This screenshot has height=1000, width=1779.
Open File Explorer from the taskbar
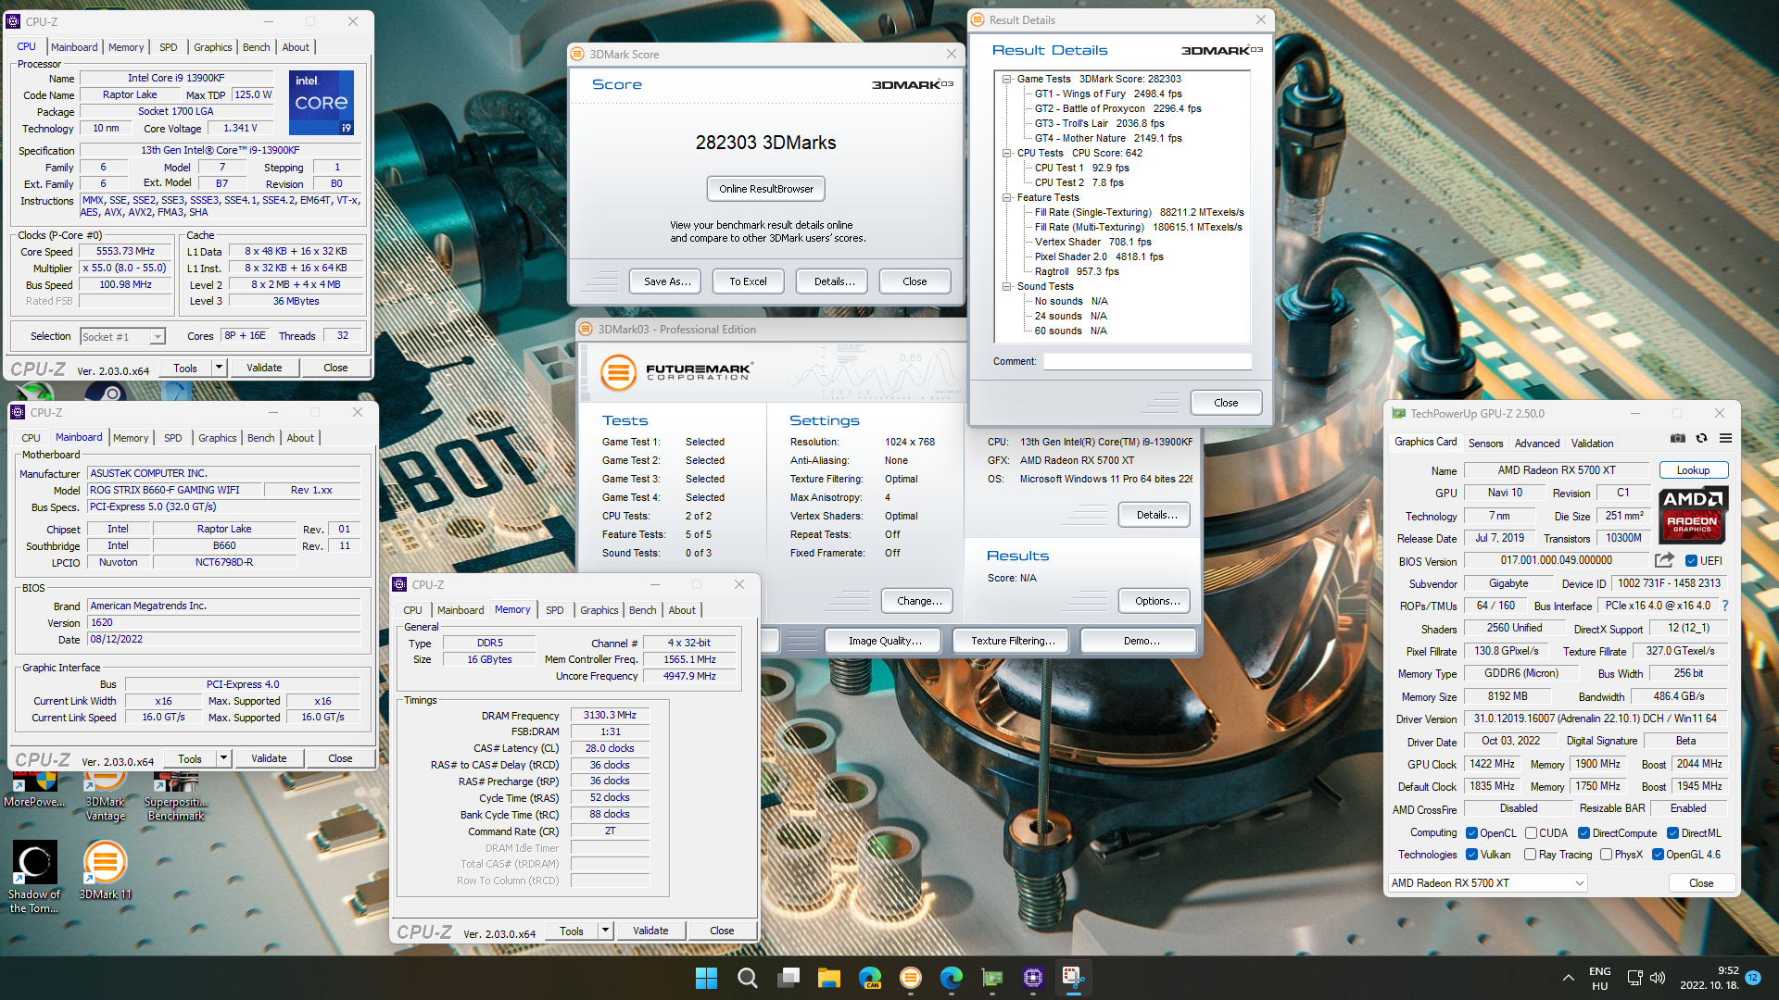(x=828, y=978)
